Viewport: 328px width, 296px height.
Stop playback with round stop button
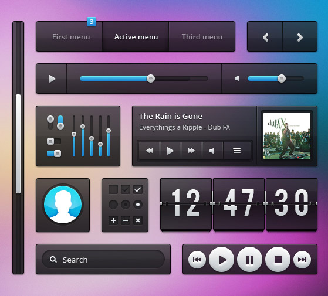coord(278,260)
